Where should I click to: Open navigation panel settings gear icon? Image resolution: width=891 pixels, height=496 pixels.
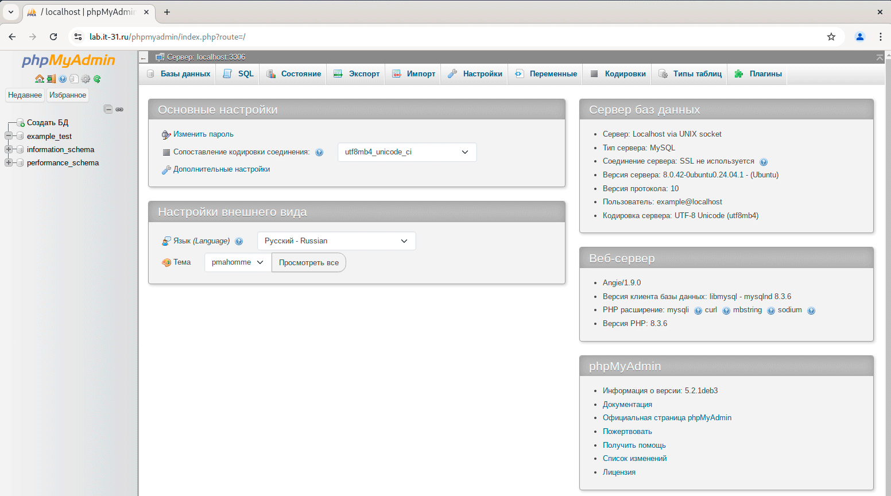click(86, 79)
